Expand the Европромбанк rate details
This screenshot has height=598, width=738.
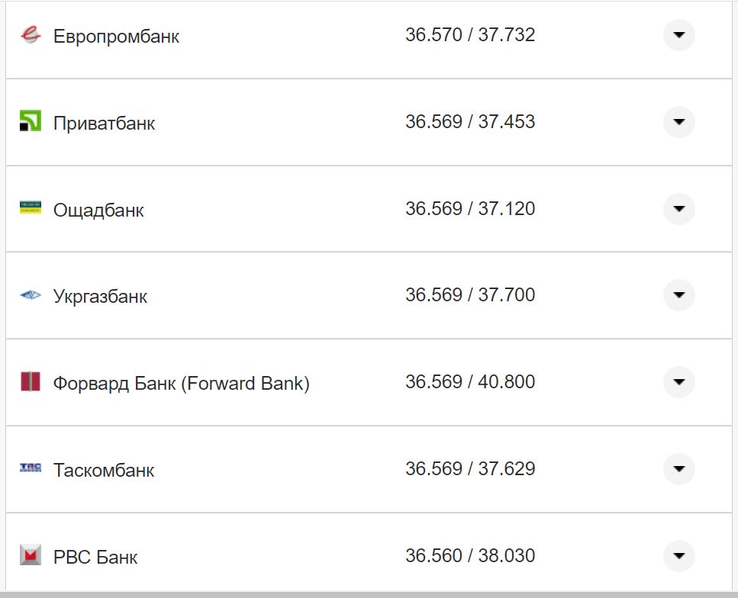coord(678,35)
